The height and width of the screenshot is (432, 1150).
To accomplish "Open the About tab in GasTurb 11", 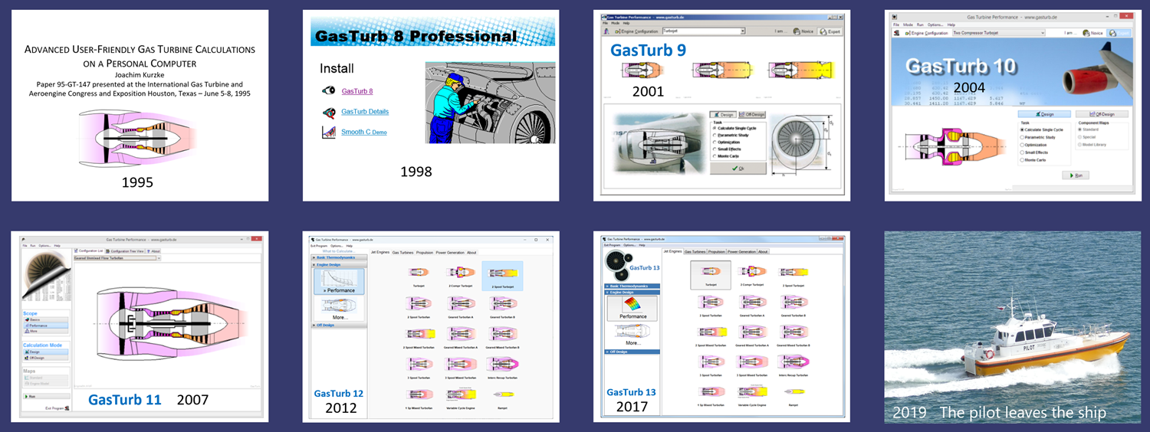I will coord(153,251).
